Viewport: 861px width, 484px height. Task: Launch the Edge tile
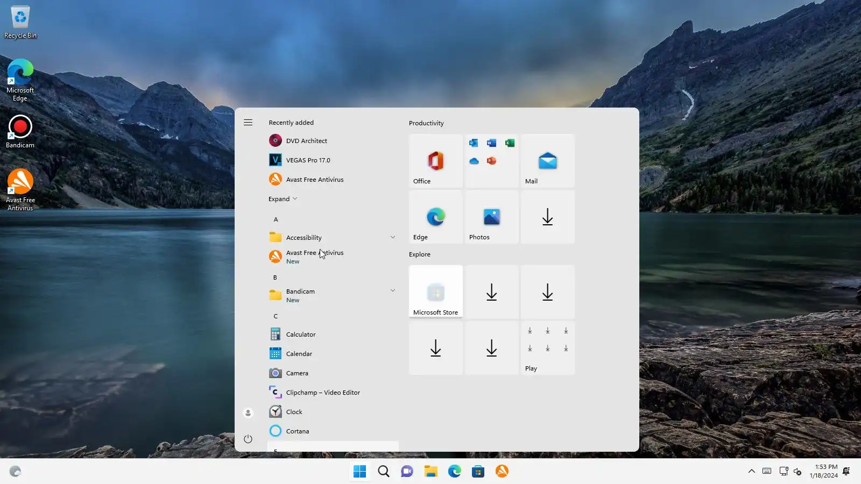point(436,217)
